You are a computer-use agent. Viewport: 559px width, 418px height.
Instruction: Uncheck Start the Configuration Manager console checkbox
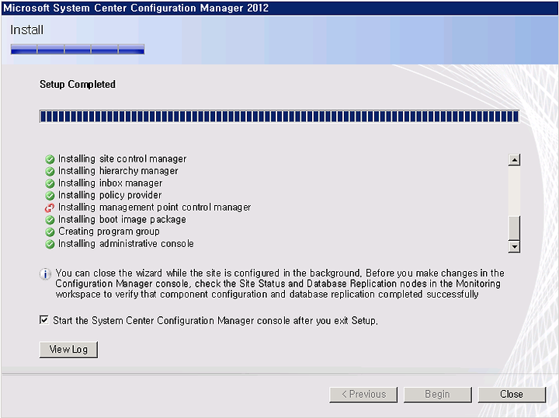click(x=43, y=320)
